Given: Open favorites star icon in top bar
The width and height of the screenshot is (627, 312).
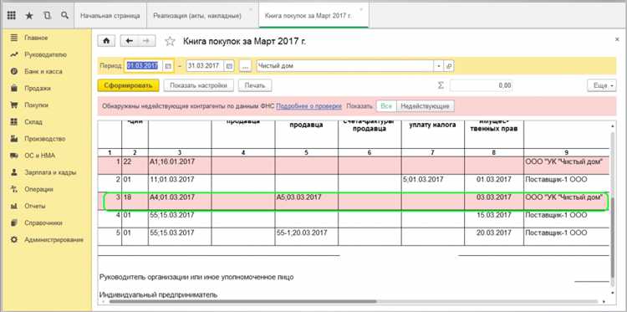Looking at the screenshot, I should 29,16.
